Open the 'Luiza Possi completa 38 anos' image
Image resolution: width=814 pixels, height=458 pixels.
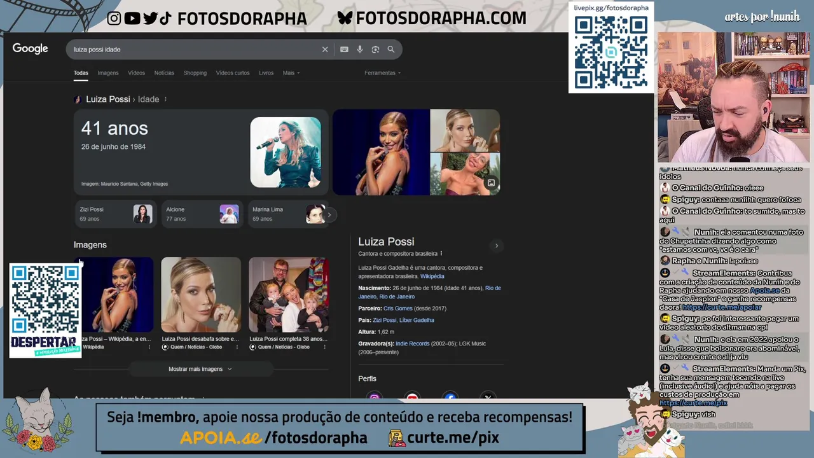coord(289,295)
